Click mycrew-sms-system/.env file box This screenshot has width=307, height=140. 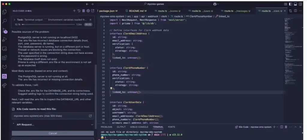point(53,116)
